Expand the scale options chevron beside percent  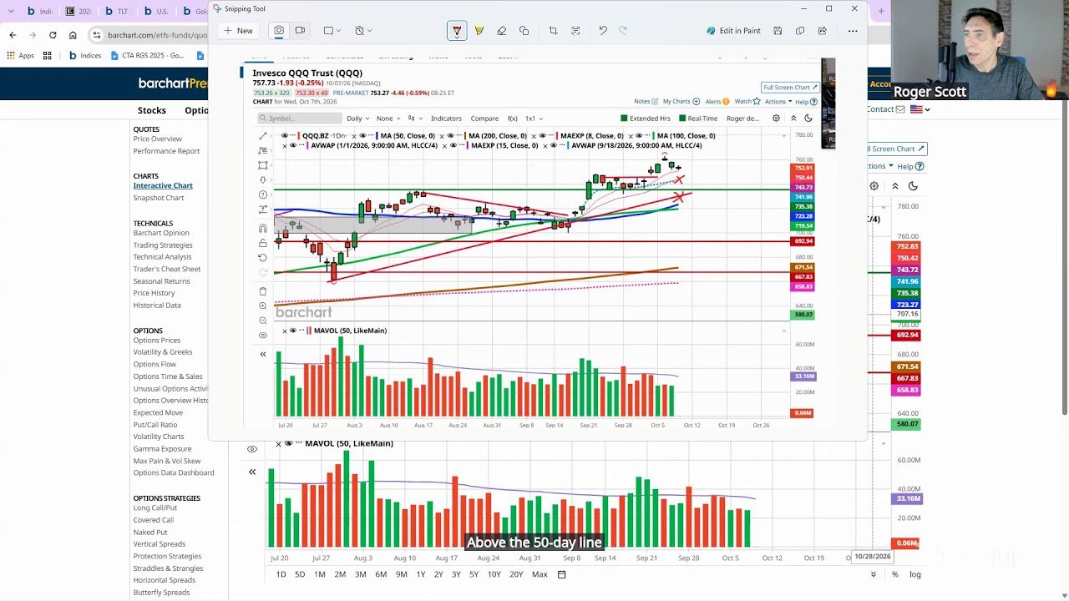(874, 574)
